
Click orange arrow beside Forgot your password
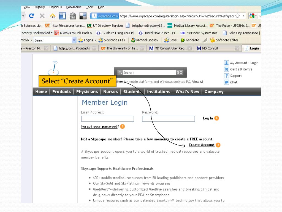[x=123, y=126]
